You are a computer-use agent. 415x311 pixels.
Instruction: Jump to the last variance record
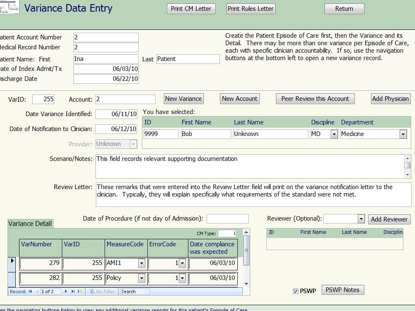73,292
